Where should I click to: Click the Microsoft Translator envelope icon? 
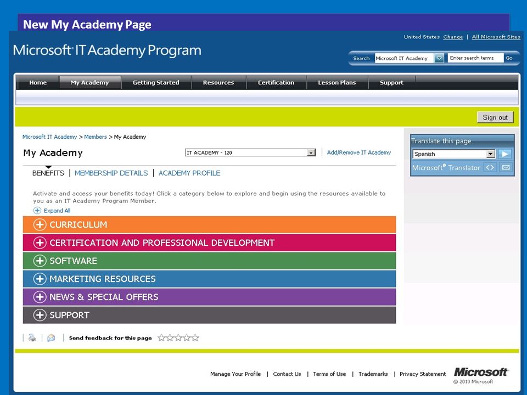coord(506,167)
